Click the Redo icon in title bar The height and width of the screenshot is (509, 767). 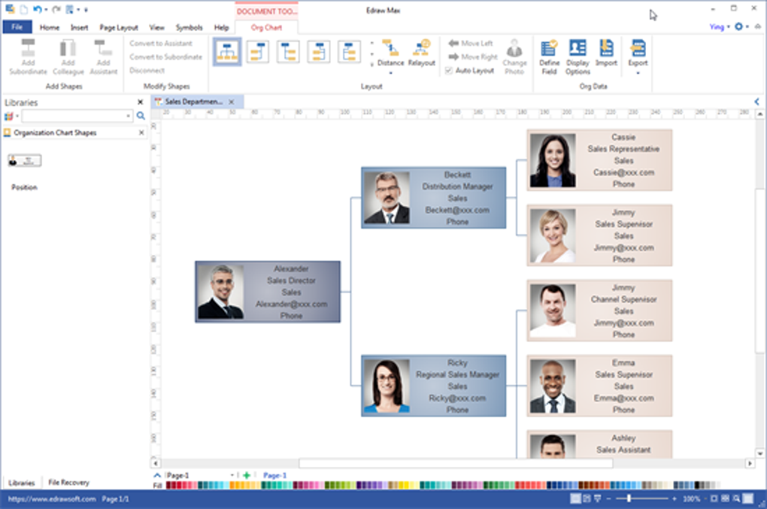56,9
